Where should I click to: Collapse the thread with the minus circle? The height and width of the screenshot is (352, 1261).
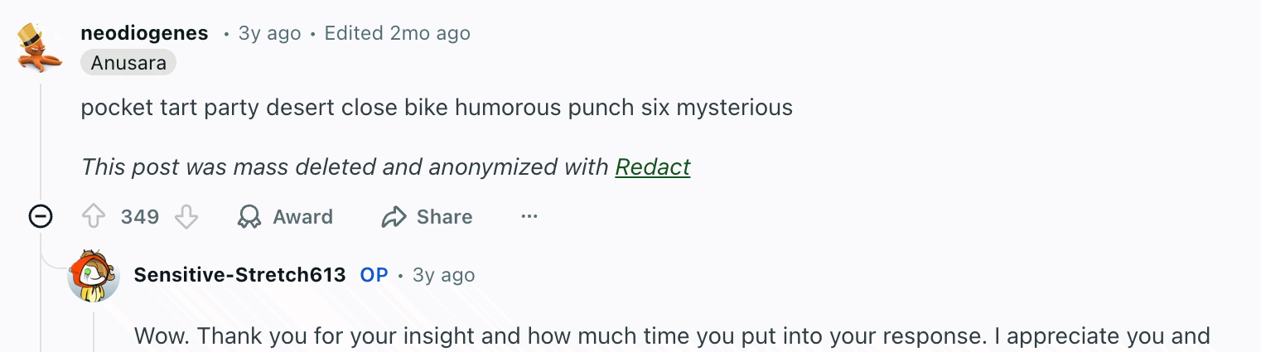coord(41,217)
